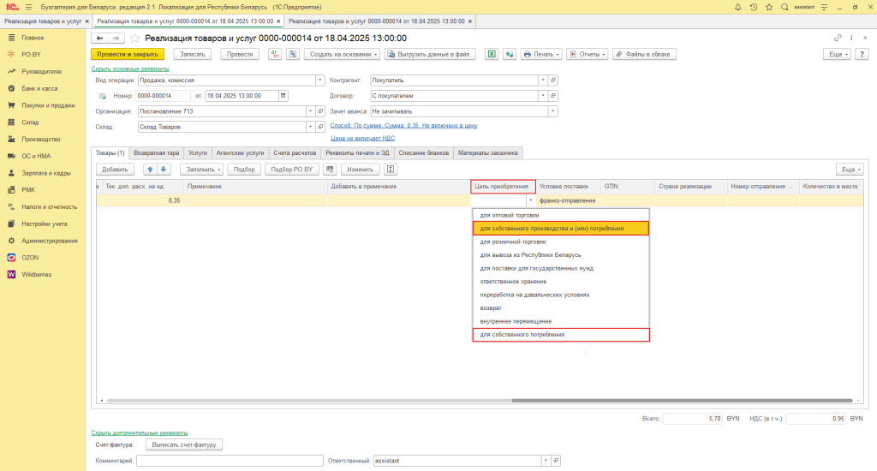The image size is (877, 471).
Task: Click the horizontal table scrollbar
Action: point(682,401)
